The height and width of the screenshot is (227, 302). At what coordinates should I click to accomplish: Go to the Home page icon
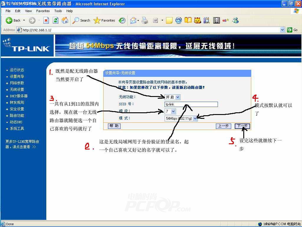point(65,20)
